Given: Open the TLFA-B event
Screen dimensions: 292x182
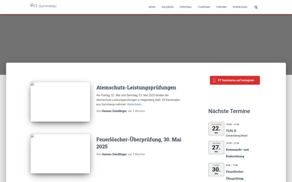Looking at the screenshot, I should pyautogui.click(x=231, y=131).
